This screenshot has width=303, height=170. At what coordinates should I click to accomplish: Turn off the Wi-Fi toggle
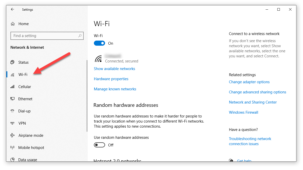[x=99, y=43]
